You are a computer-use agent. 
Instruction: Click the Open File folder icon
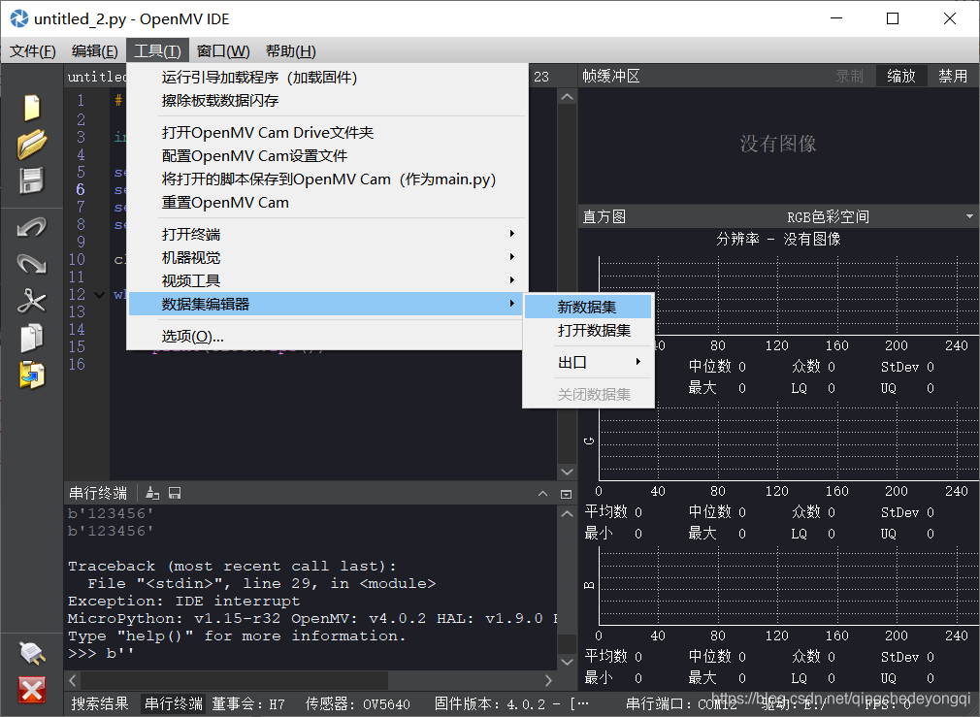[31, 144]
